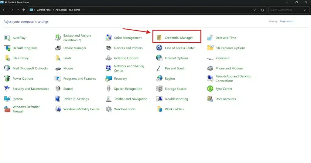The image size is (311, 163).
Task: Click the Mouse icon
Action: coord(58,69)
